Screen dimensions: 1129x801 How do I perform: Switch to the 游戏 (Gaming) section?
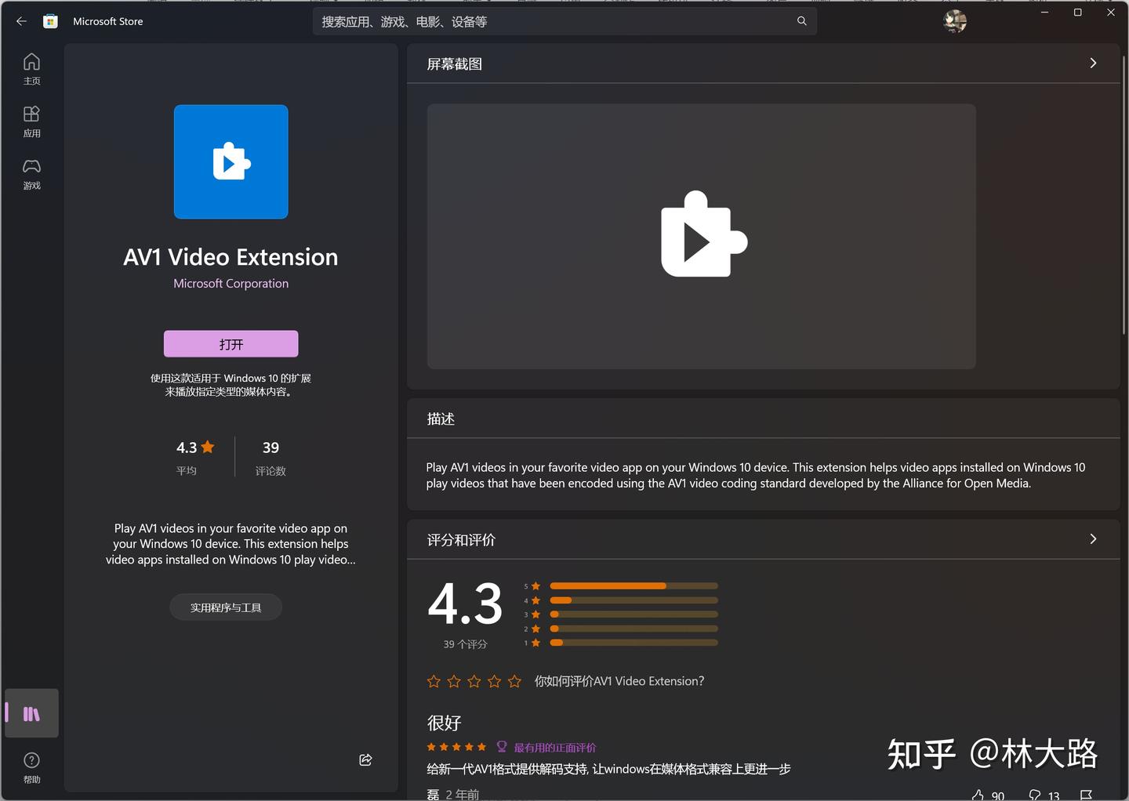click(x=31, y=173)
